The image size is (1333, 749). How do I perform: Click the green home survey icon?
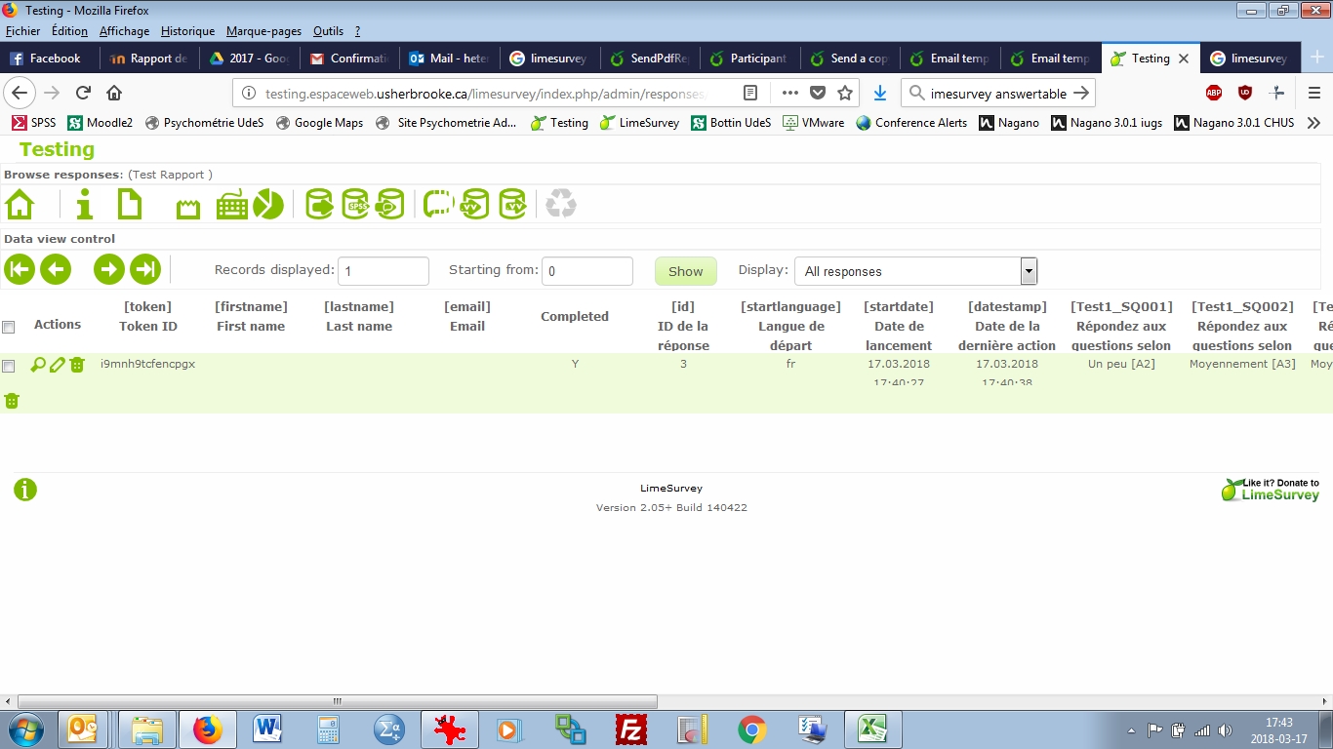(x=20, y=205)
